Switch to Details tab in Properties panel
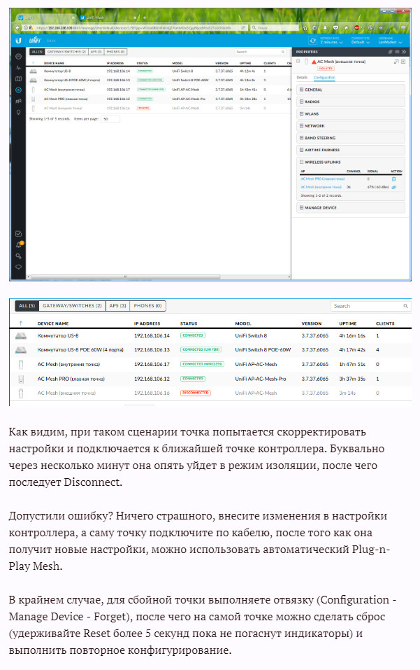Viewport: 420px width, 670px height. pyautogui.click(x=302, y=77)
